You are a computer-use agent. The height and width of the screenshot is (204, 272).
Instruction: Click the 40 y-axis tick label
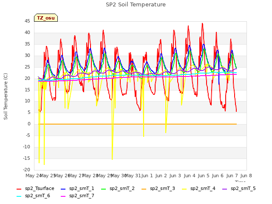coord(27,33)
